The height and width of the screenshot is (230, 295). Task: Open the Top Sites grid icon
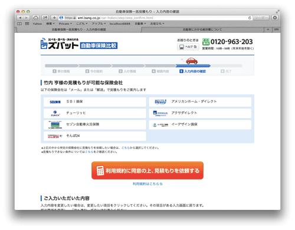pos(27,24)
